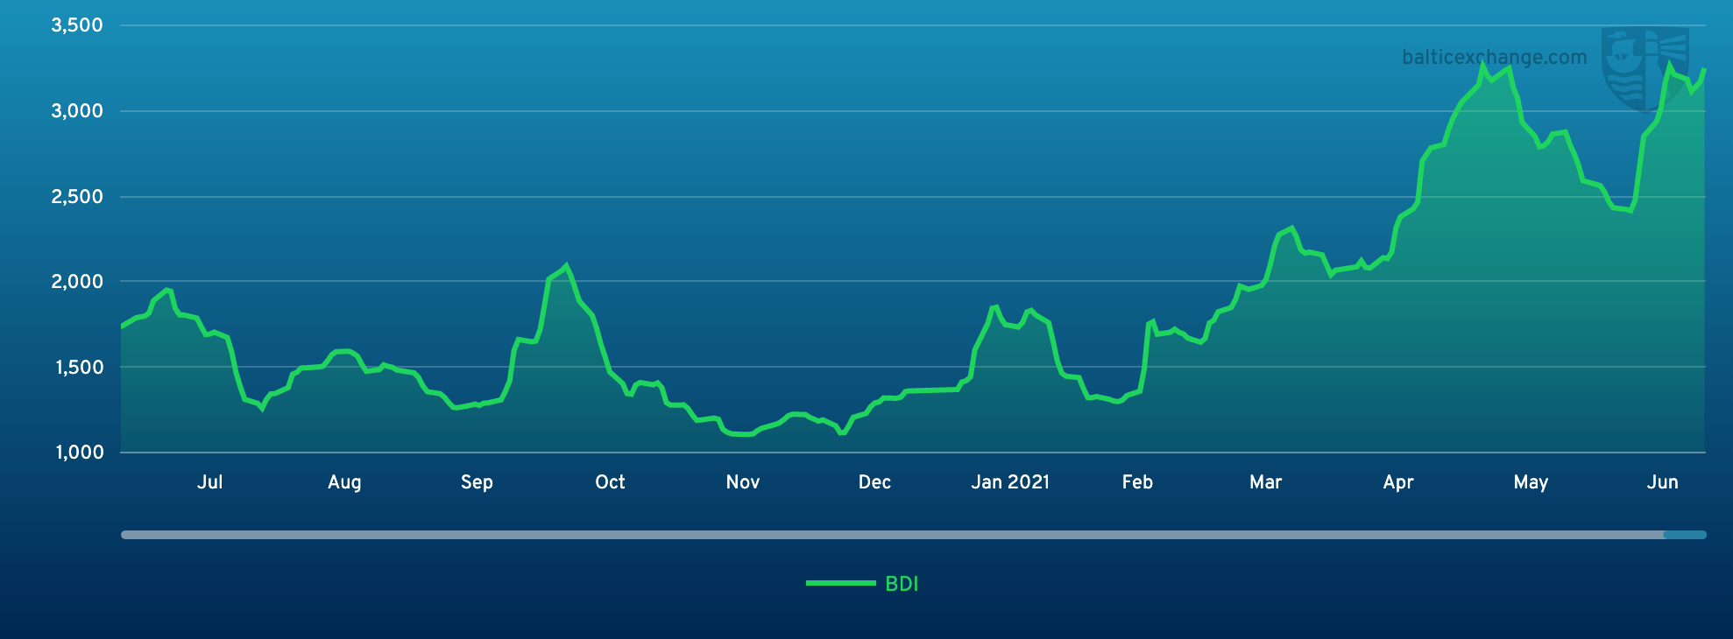
Task: Click the blue scrollbar handle at right end
Action: [x=1685, y=535]
